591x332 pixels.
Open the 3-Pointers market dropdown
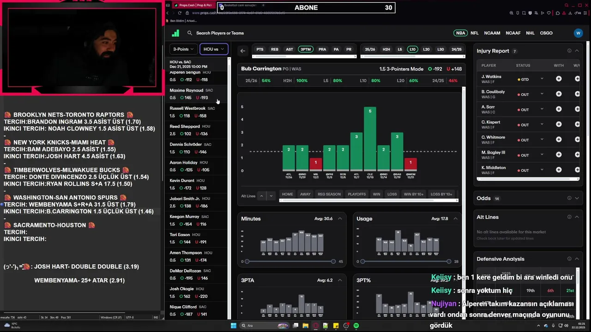pyautogui.click(x=184, y=49)
